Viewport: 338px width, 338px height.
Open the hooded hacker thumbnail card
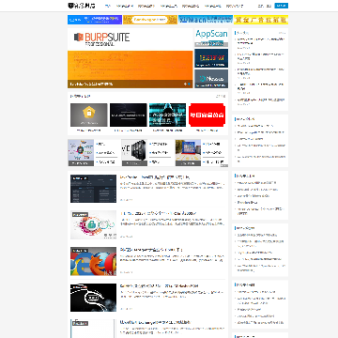(167, 115)
